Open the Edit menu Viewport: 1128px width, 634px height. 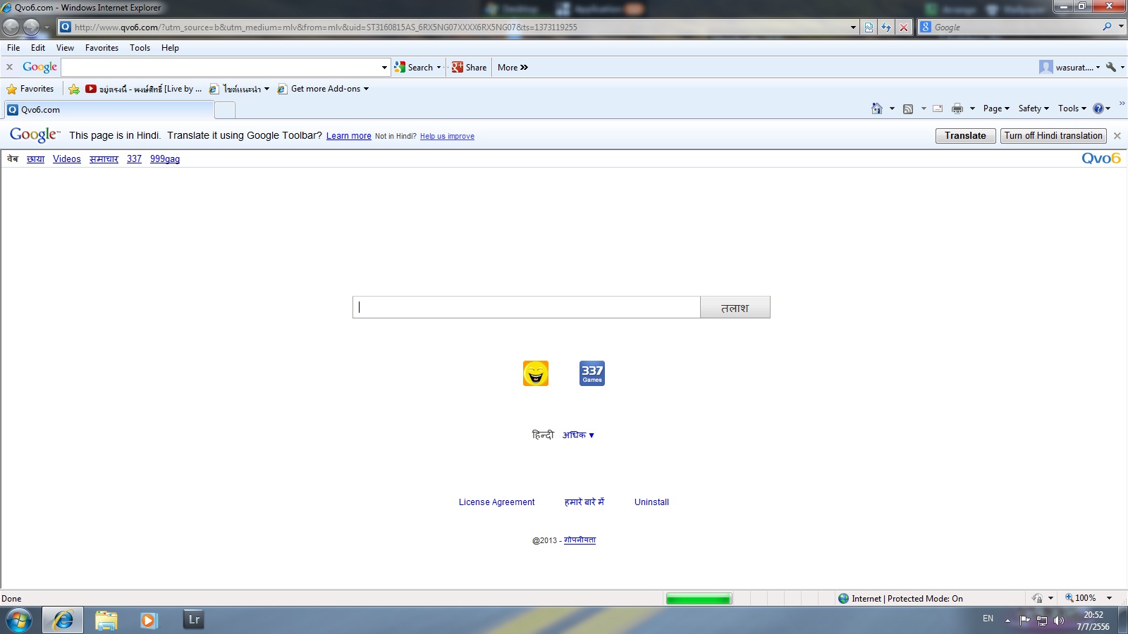(38, 48)
